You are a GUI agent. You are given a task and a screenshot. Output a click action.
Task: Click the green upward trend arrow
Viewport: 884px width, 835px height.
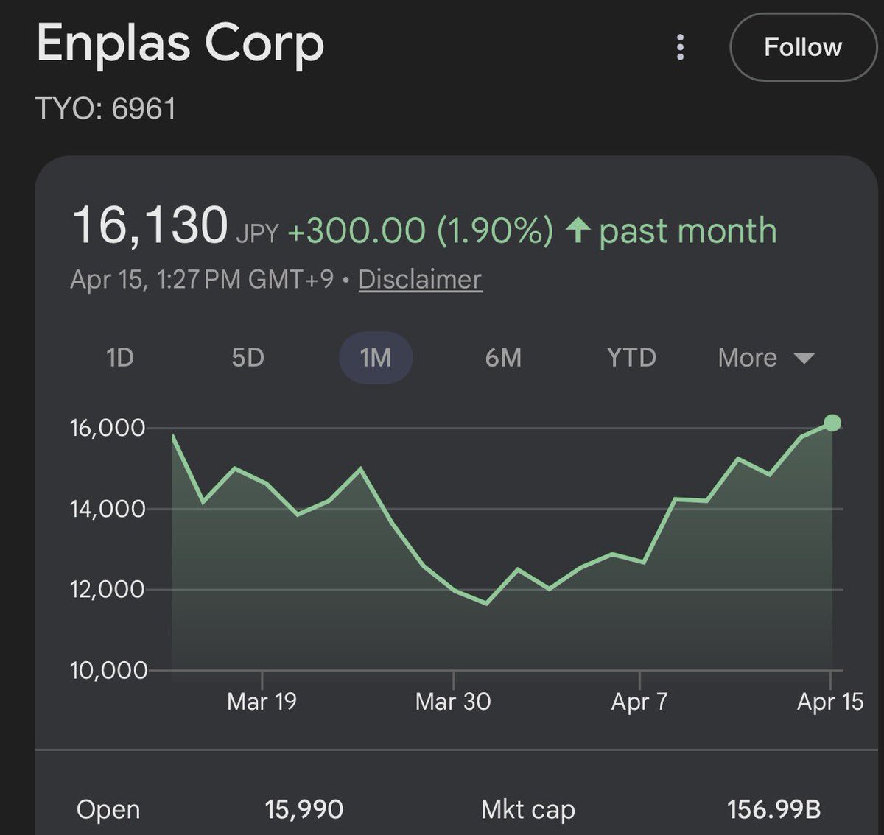pyautogui.click(x=578, y=230)
